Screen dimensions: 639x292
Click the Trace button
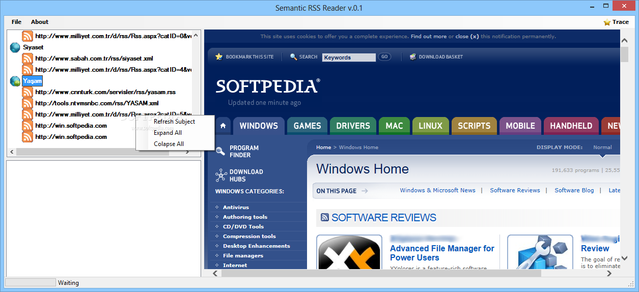(616, 22)
